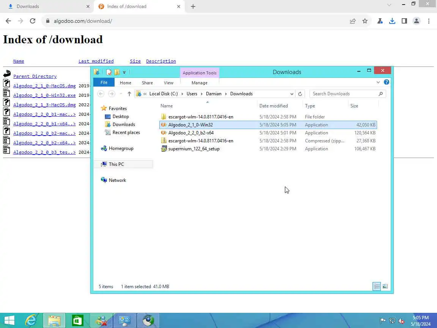Image resolution: width=437 pixels, height=328 pixels.
Task: Open the Chrome labs flask icon
Action: click(x=380, y=21)
